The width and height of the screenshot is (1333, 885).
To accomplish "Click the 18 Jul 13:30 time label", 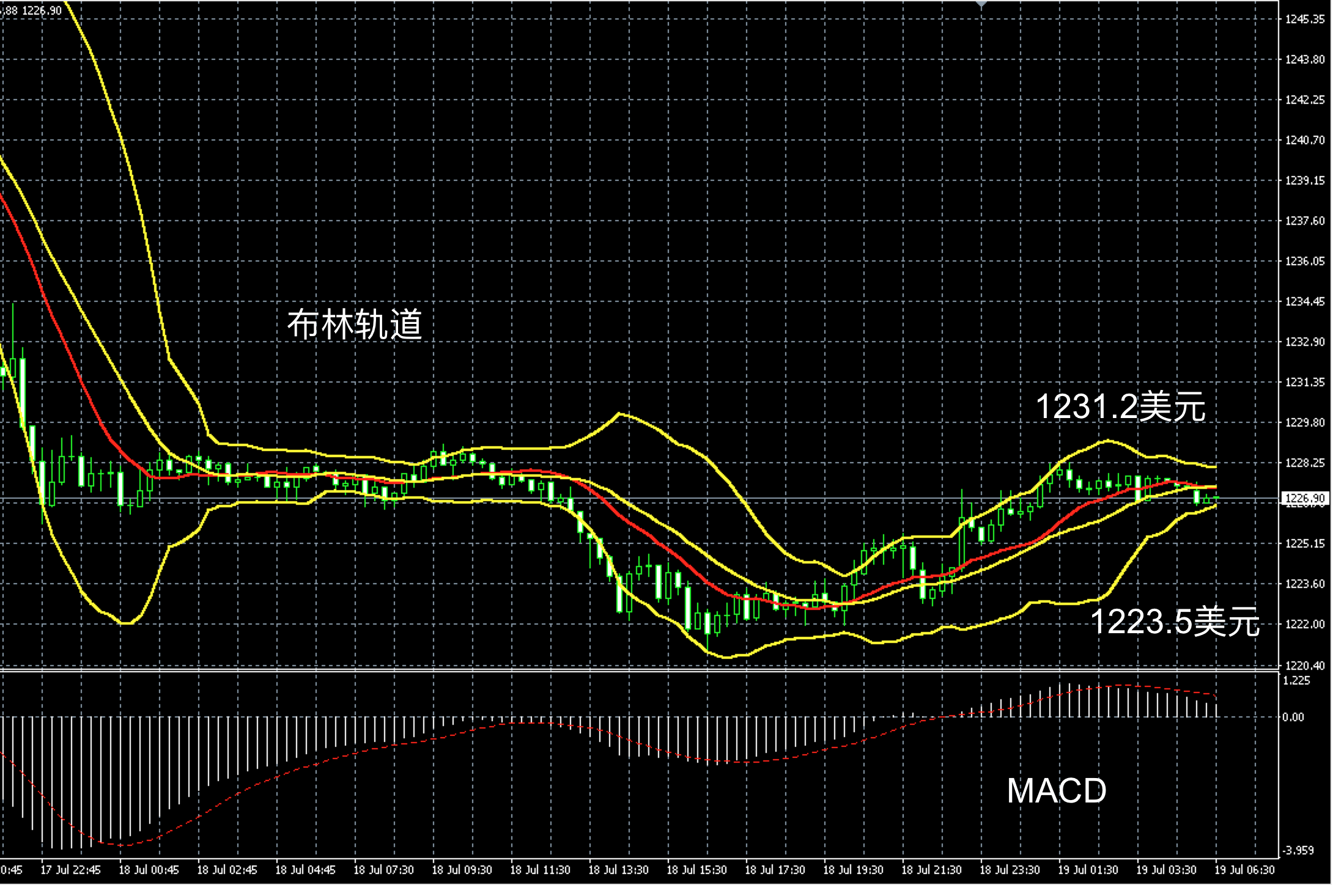I will pos(618,870).
